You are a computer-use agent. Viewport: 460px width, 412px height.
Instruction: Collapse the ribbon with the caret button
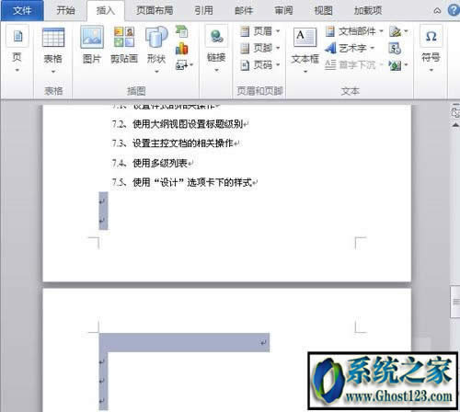437,11
